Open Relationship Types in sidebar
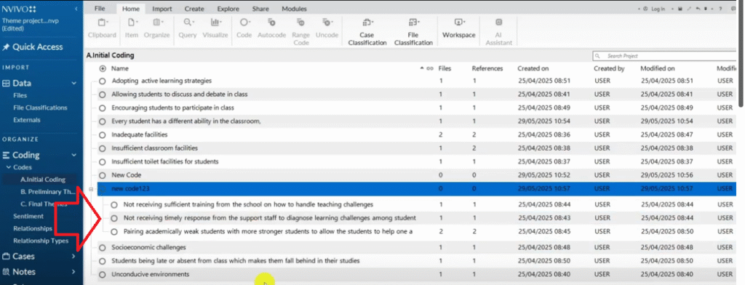 coord(41,241)
